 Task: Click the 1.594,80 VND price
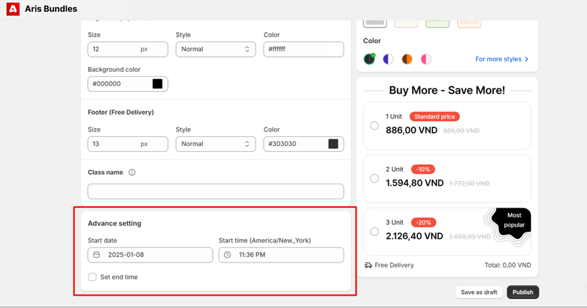tap(415, 183)
